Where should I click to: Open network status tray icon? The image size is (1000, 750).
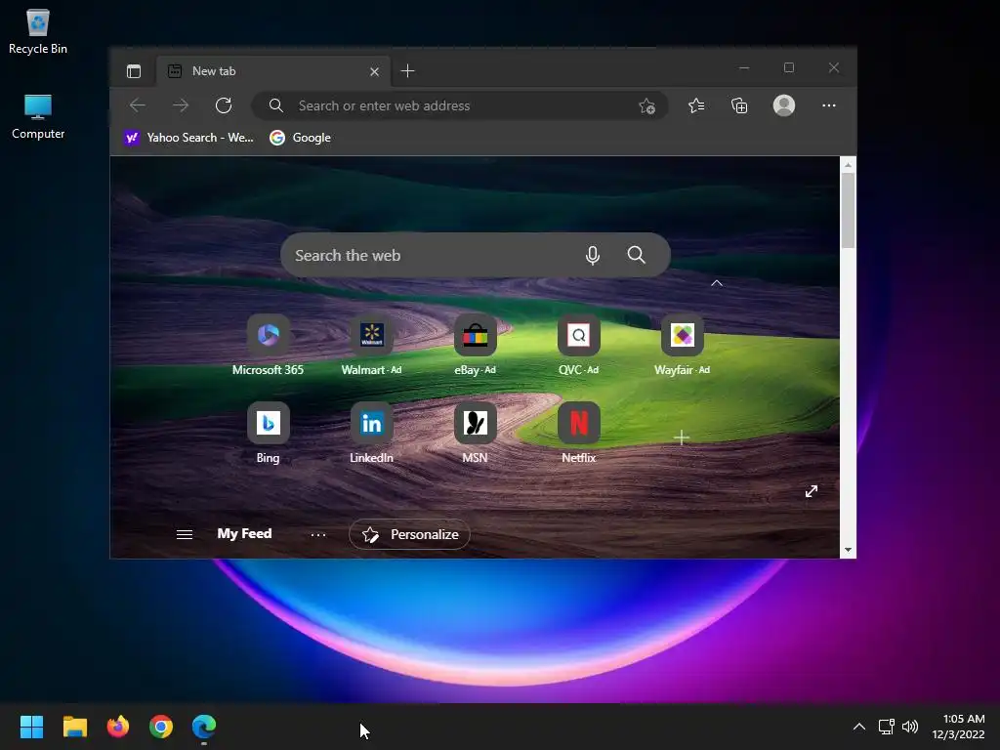(x=887, y=727)
